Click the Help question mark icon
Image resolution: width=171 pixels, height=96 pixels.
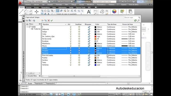tap(134, 2)
